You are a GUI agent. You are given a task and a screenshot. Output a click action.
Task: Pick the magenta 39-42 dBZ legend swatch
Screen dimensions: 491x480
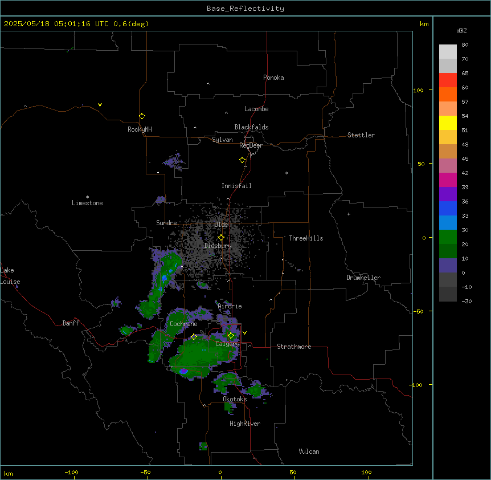click(448, 180)
